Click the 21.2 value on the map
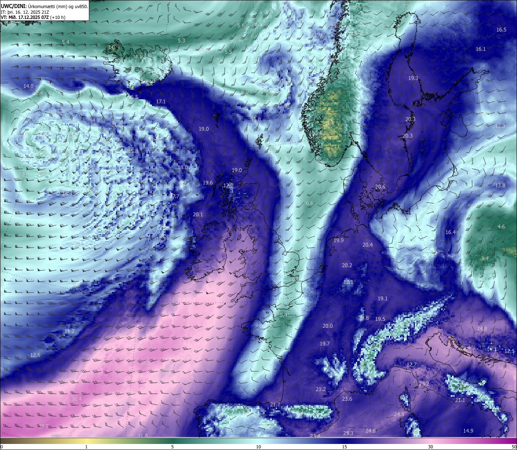517x450 pixels. tap(321, 389)
